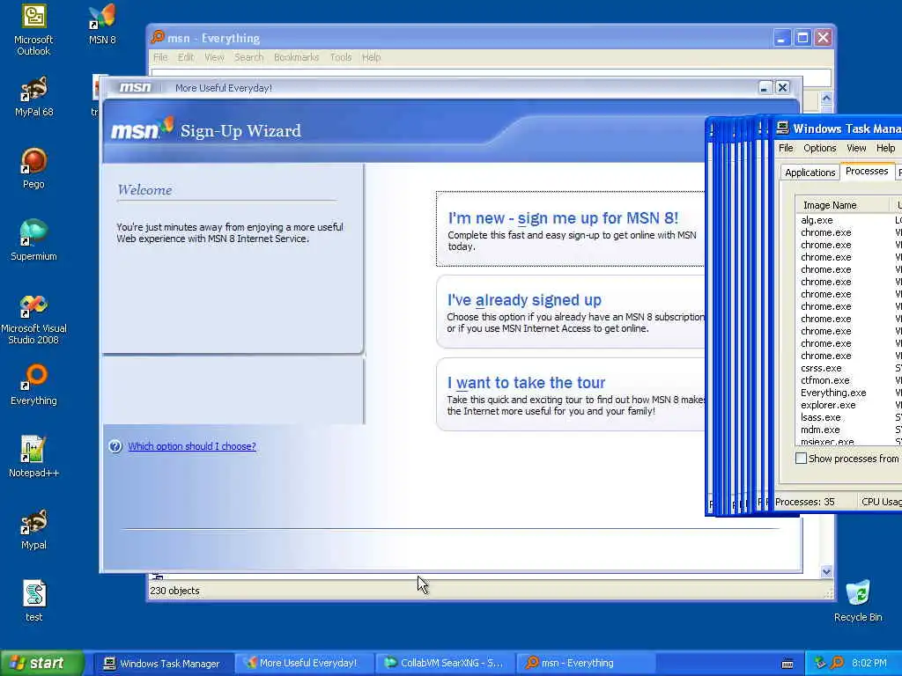Viewport: 902px width, 676px height.
Task: Click Everything window scrollbar up arrow
Action: (826, 98)
